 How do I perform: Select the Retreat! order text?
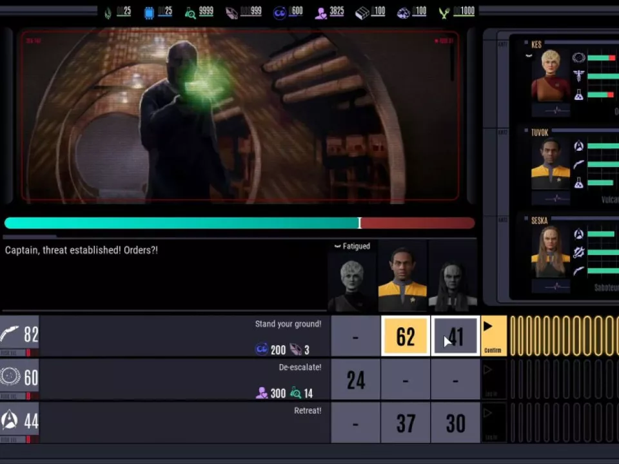(x=308, y=411)
